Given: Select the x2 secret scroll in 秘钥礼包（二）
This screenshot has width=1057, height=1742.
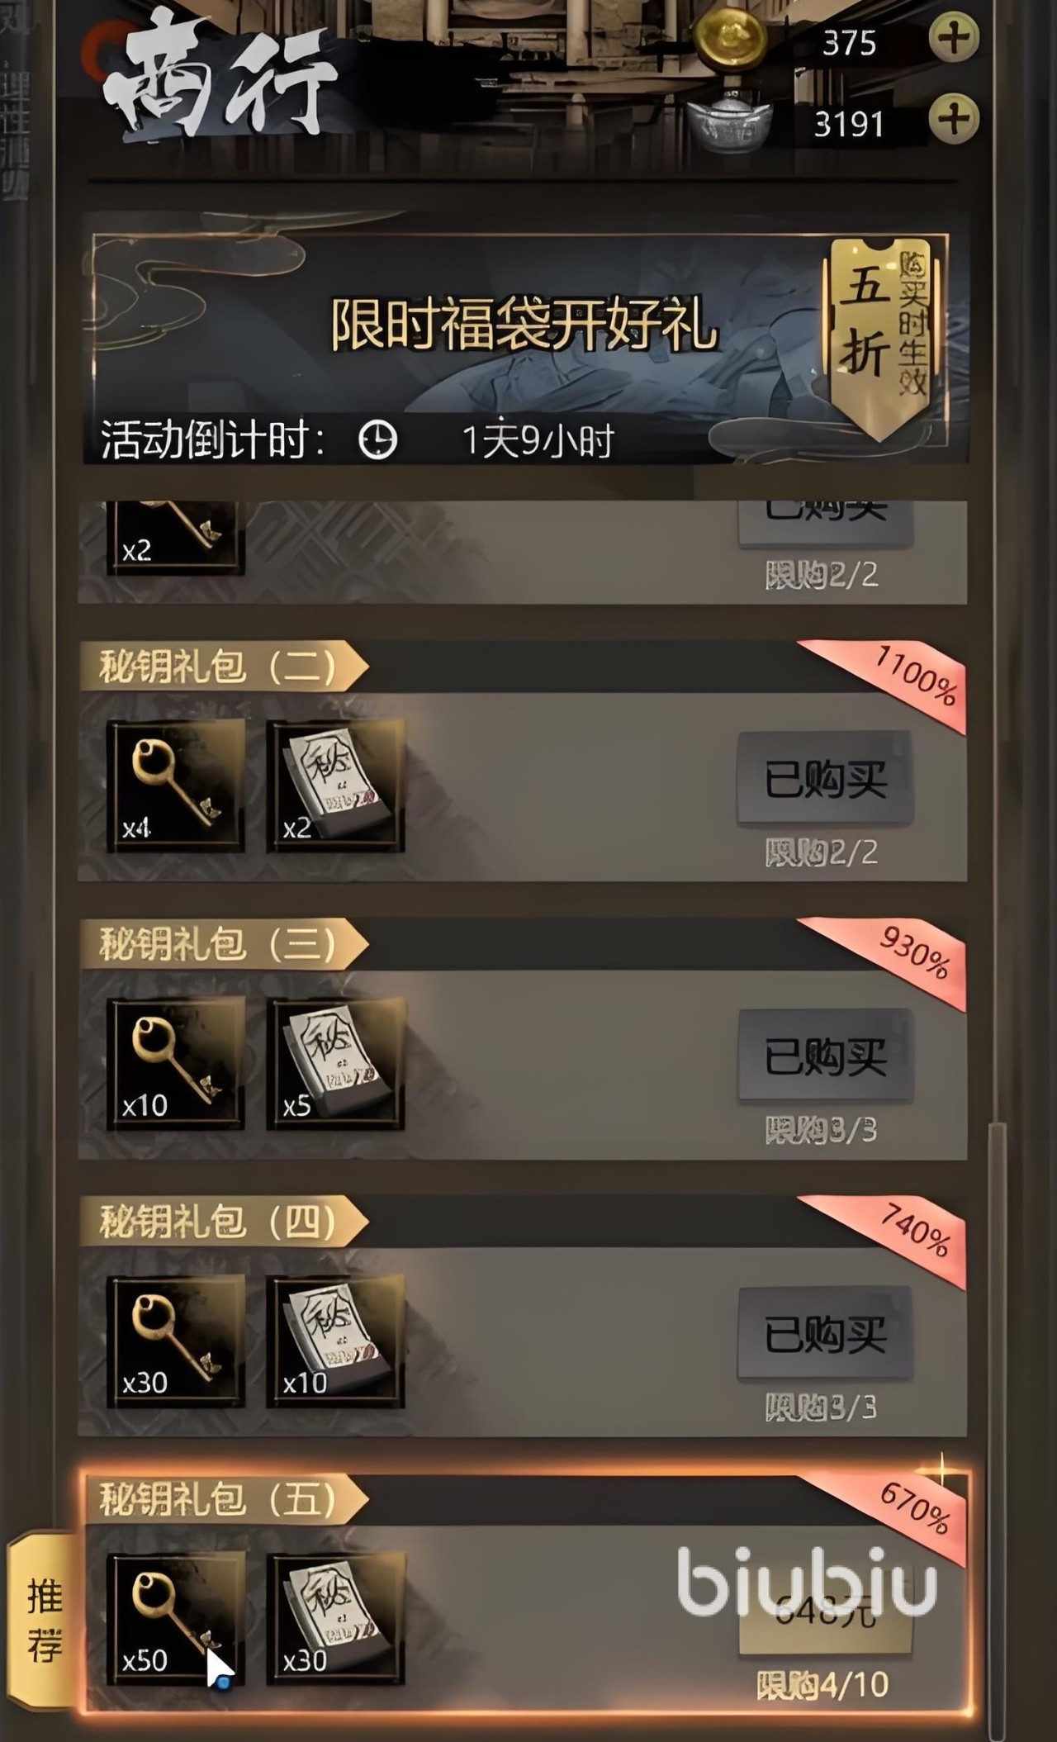Looking at the screenshot, I should point(335,786).
